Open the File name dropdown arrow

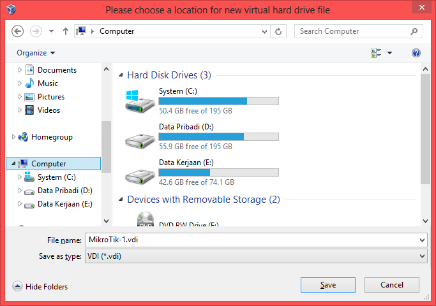click(x=423, y=240)
